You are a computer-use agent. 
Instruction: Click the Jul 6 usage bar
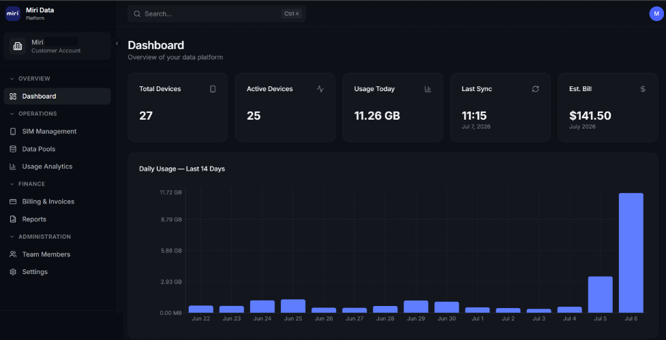[631, 253]
